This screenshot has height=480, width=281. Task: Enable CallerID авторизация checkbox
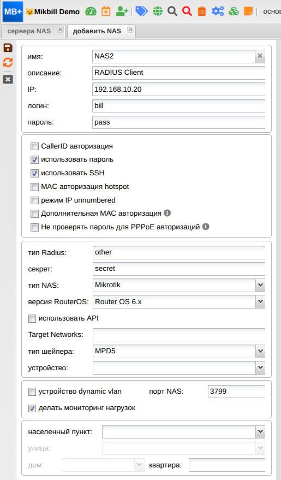click(x=34, y=146)
